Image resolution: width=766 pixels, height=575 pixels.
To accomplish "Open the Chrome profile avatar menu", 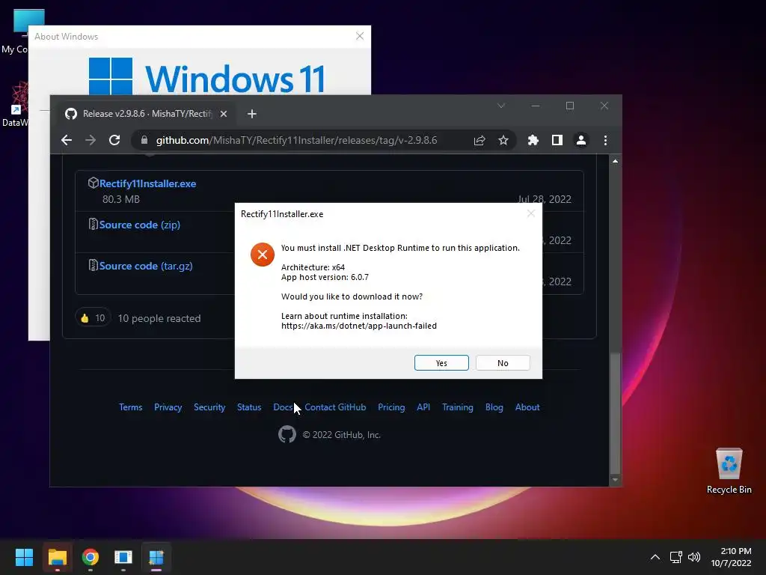I will pos(580,140).
